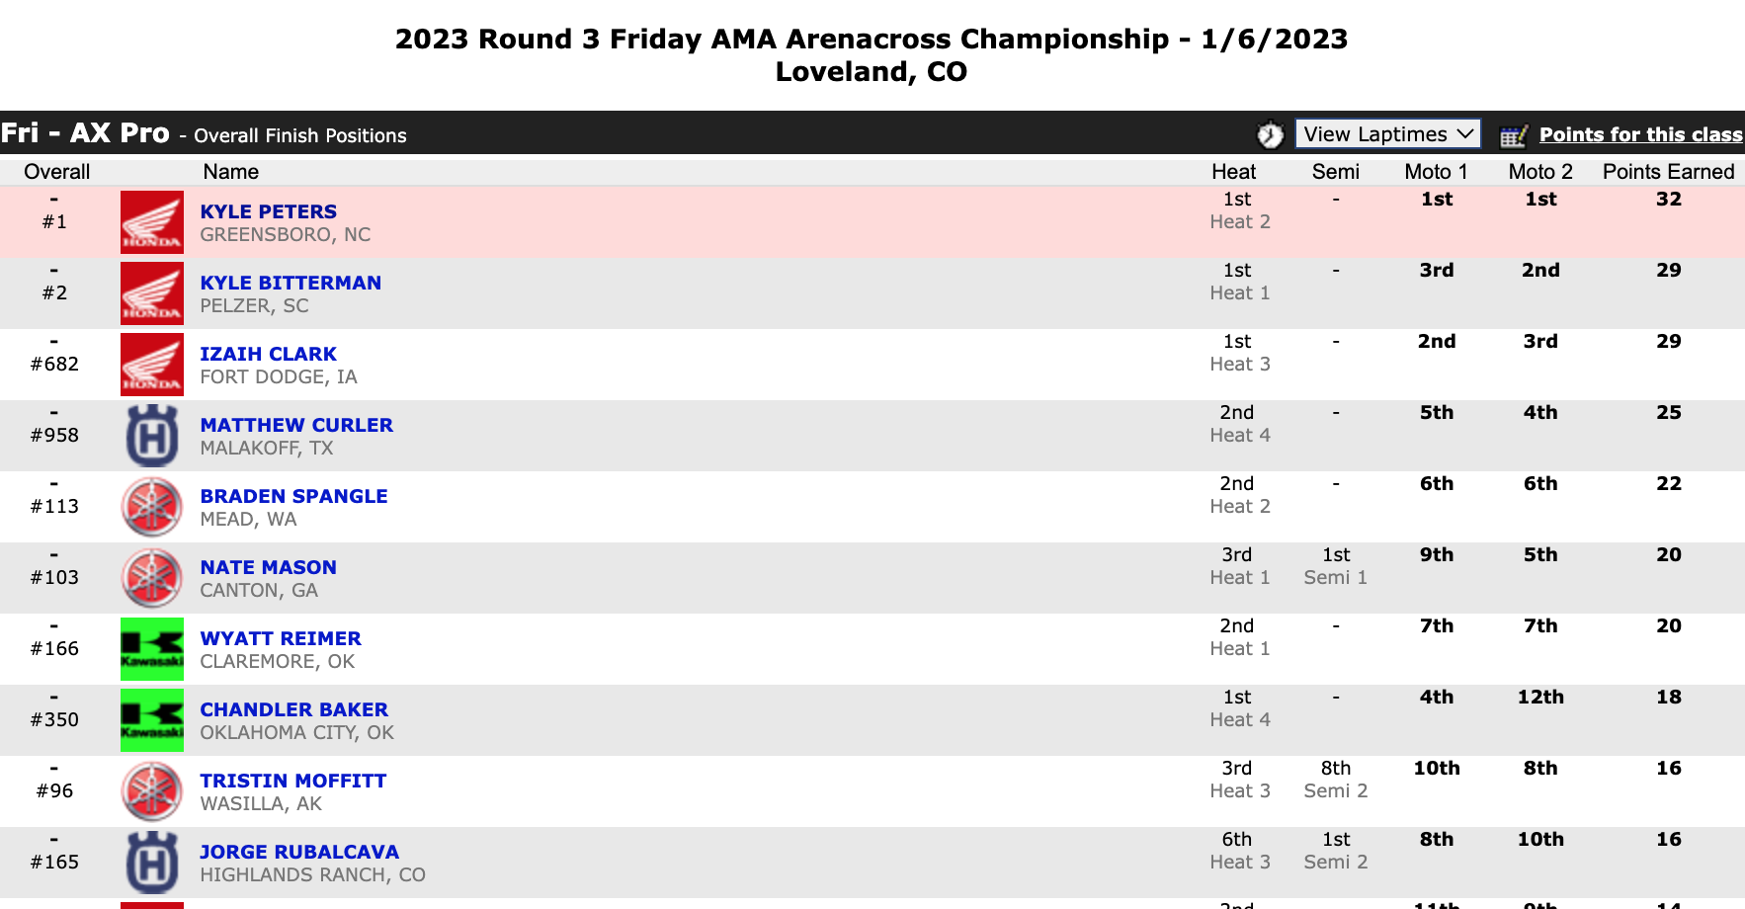Open Tristin Moffitt rider page
Screen dimensions: 1745x909
[292, 781]
